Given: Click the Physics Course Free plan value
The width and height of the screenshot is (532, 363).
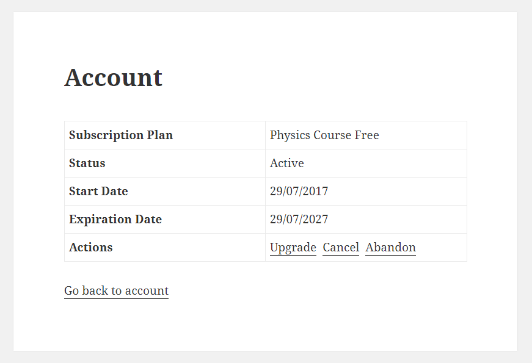Looking at the screenshot, I should click(x=324, y=135).
